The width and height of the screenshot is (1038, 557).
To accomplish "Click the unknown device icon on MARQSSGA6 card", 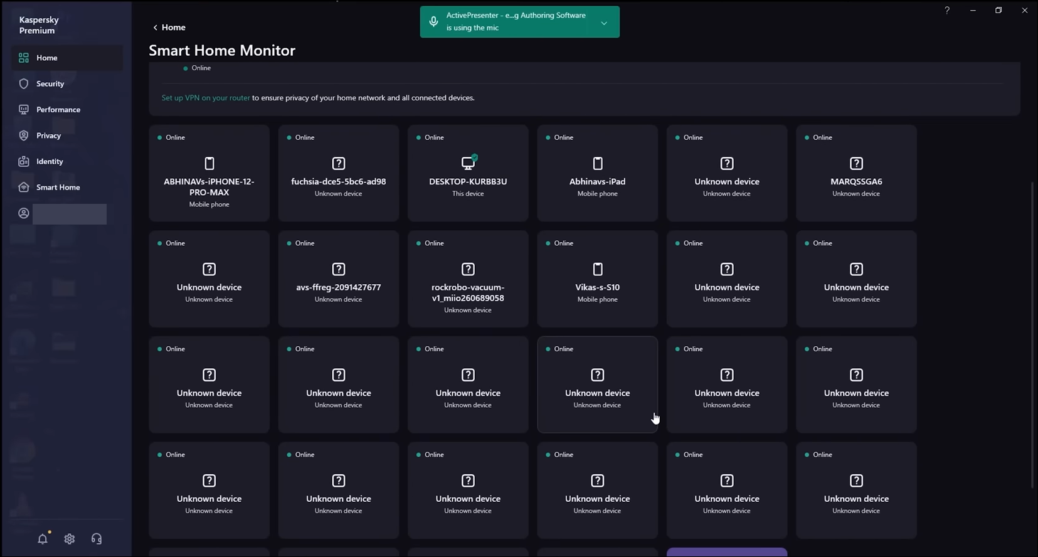I will (856, 164).
